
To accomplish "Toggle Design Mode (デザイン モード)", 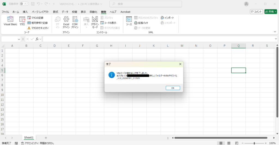I will [x=95, y=22].
